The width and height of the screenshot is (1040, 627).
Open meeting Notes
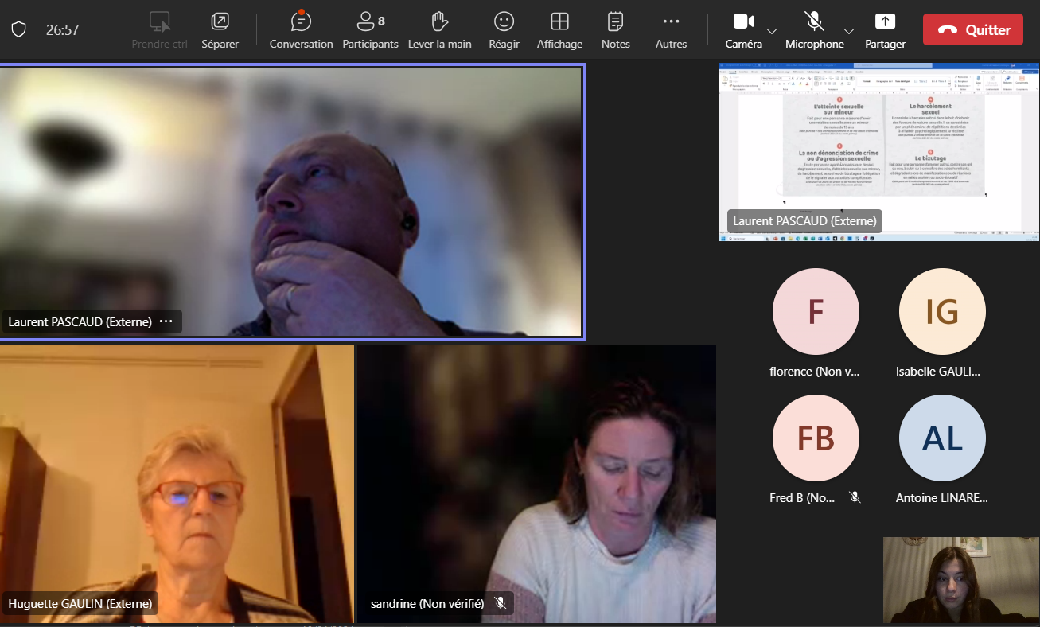click(x=615, y=30)
